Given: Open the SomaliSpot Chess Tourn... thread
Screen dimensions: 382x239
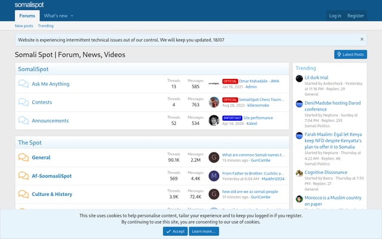Looking at the screenshot, I should [x=262, y=100].
